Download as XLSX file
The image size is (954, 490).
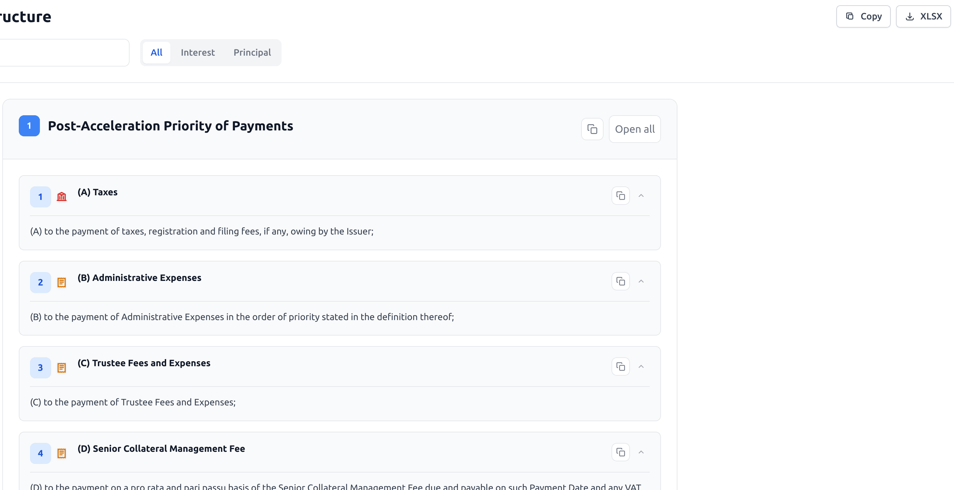[923, 16]
